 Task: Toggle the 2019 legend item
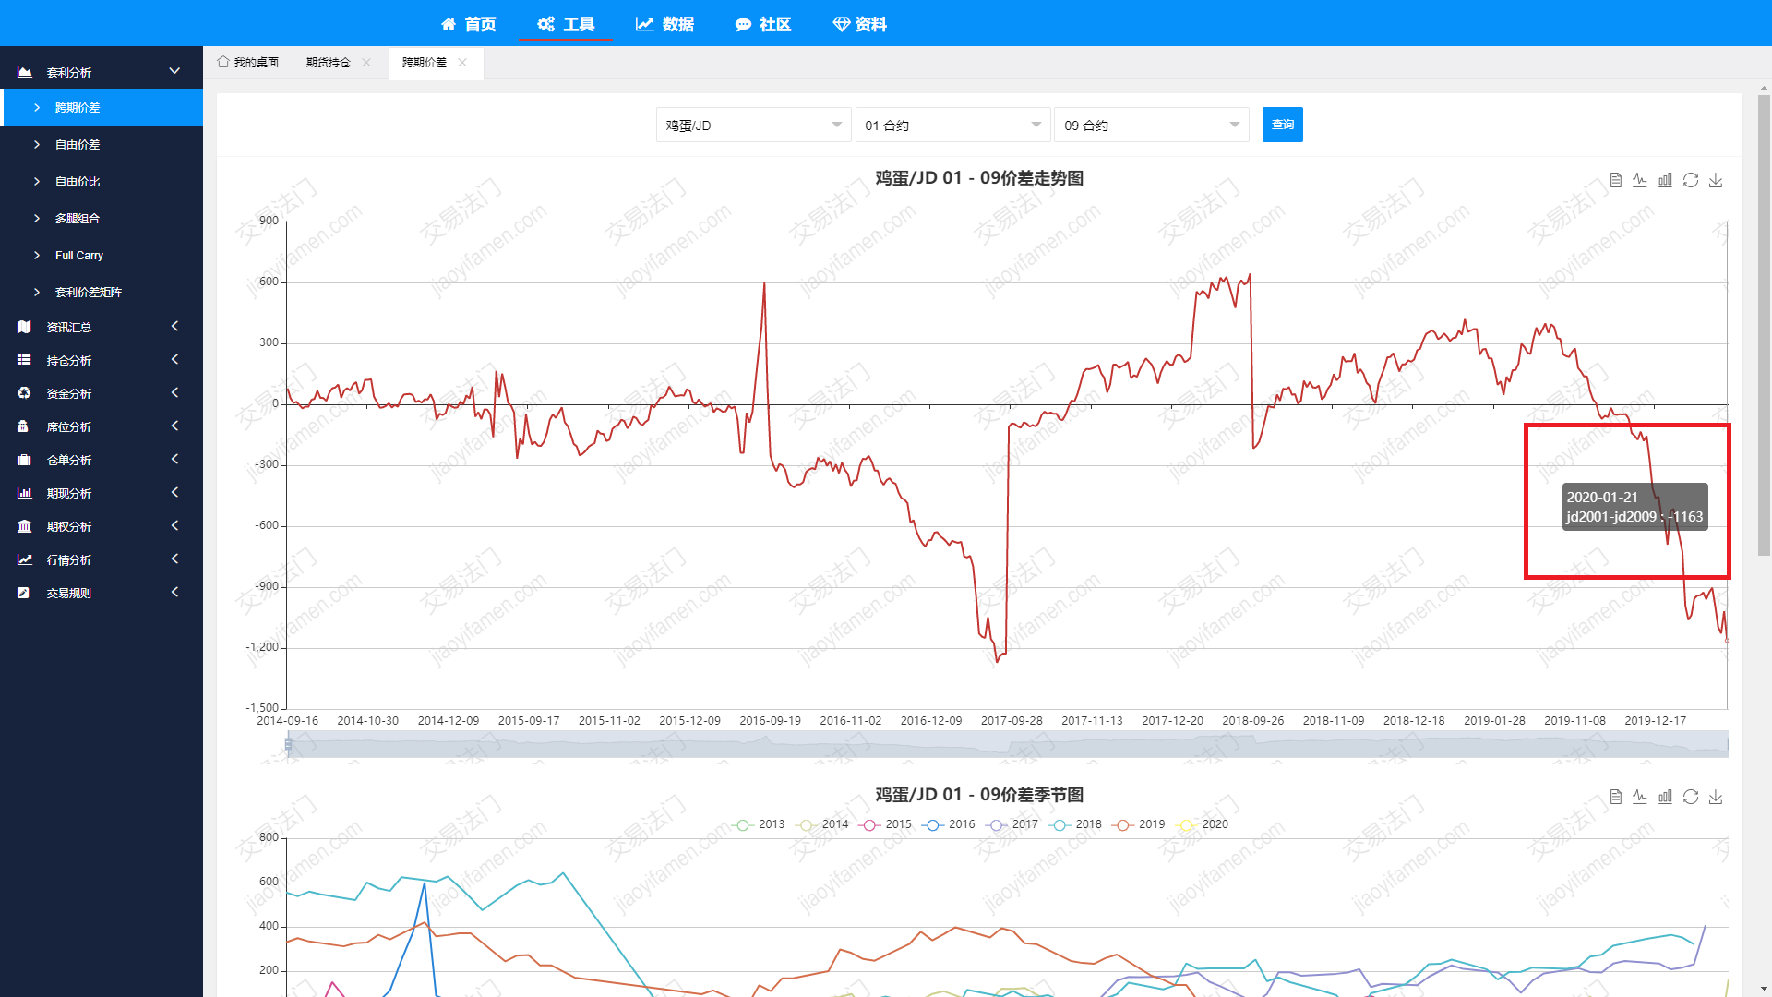[x=1140, y=824]
